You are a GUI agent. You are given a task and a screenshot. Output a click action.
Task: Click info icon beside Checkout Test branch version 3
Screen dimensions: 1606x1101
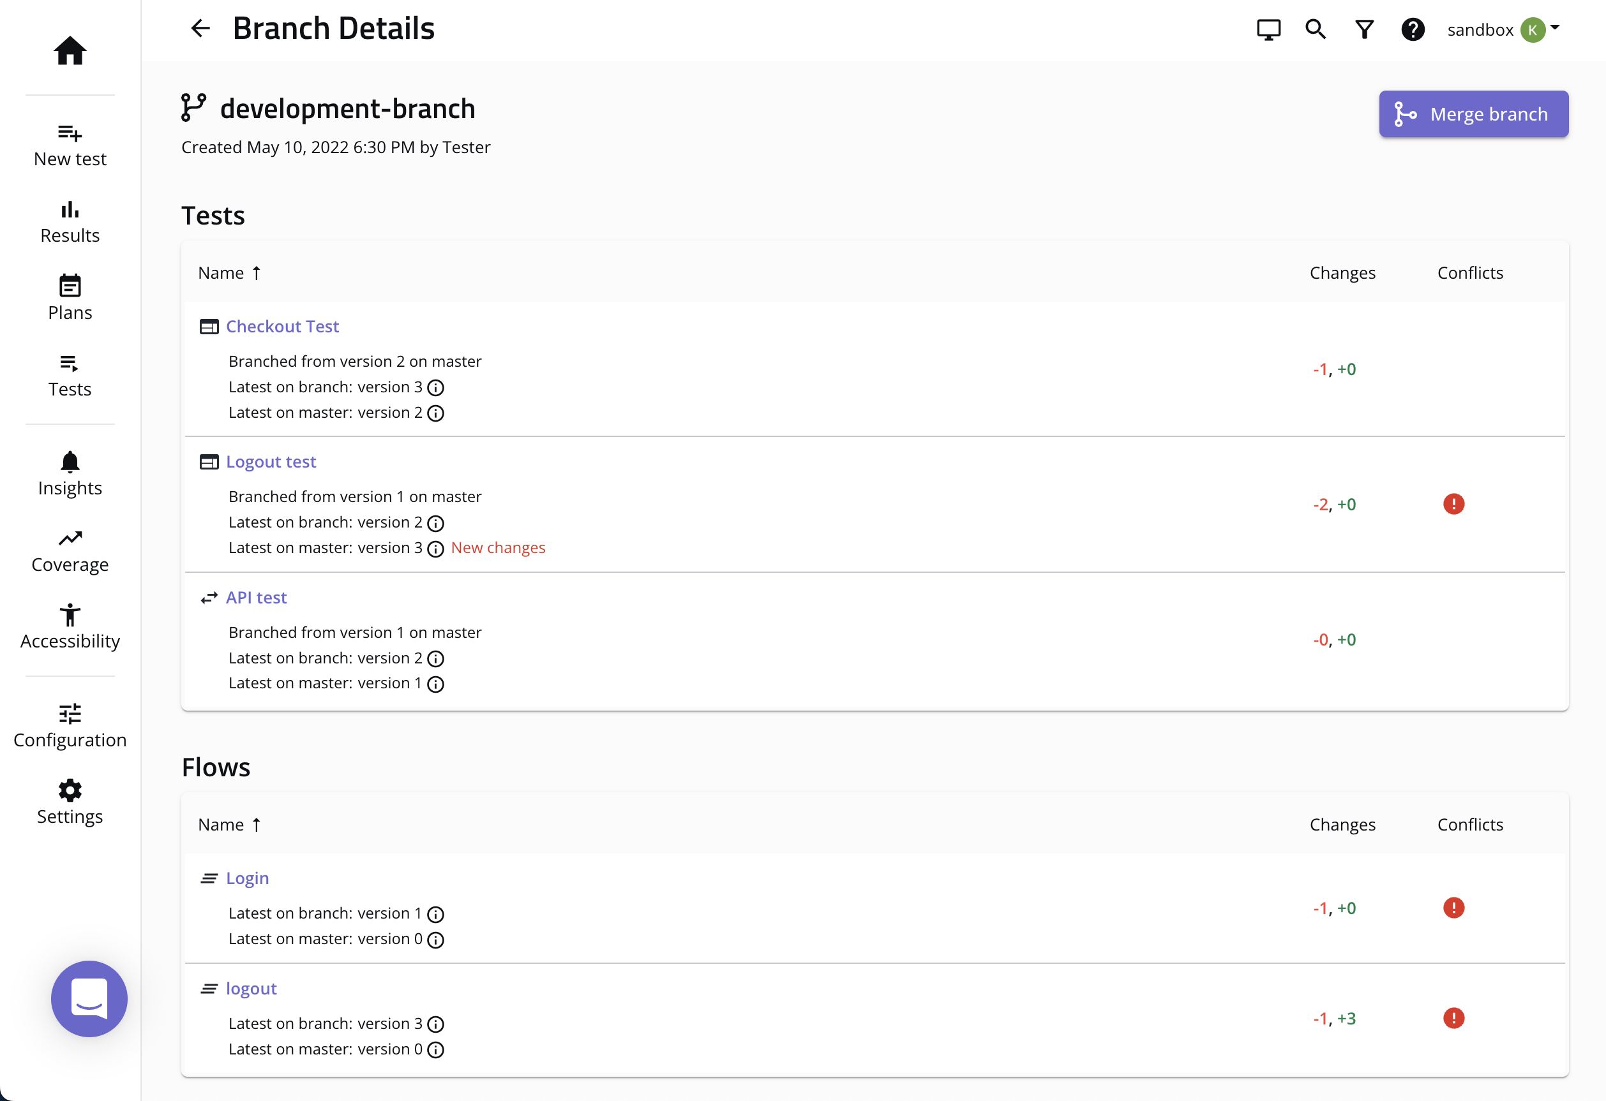435,387
